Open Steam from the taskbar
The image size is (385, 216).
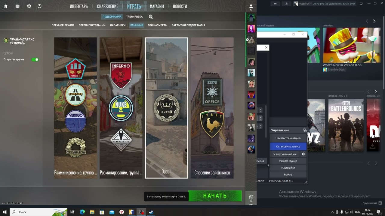coord(151,212)
